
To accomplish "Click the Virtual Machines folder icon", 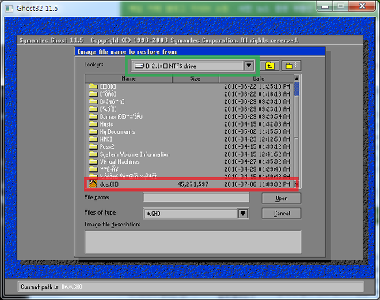I will [x=93, y=161].
